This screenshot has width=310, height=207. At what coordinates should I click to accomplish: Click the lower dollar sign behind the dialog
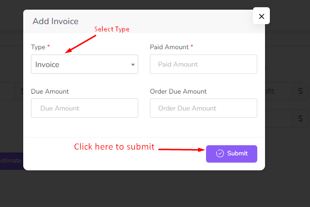300,118
